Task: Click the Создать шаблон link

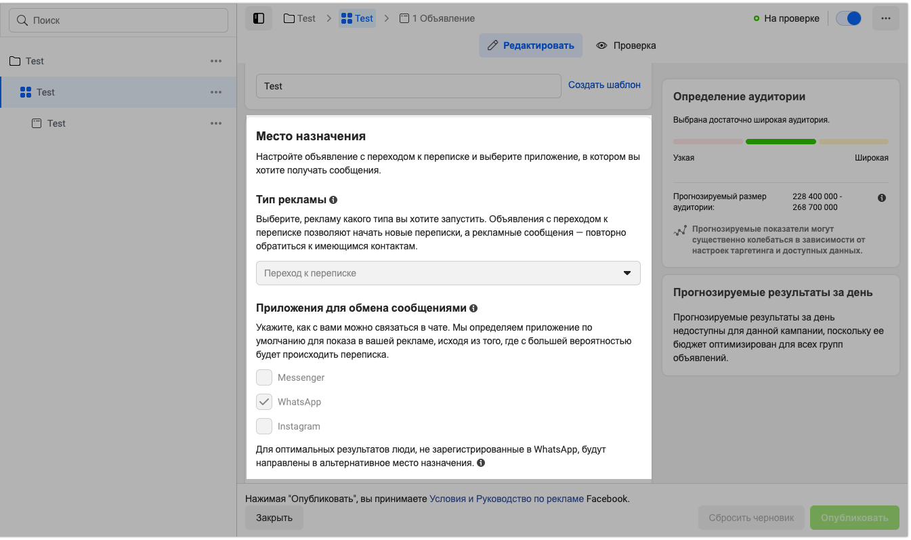Action: 604,85
